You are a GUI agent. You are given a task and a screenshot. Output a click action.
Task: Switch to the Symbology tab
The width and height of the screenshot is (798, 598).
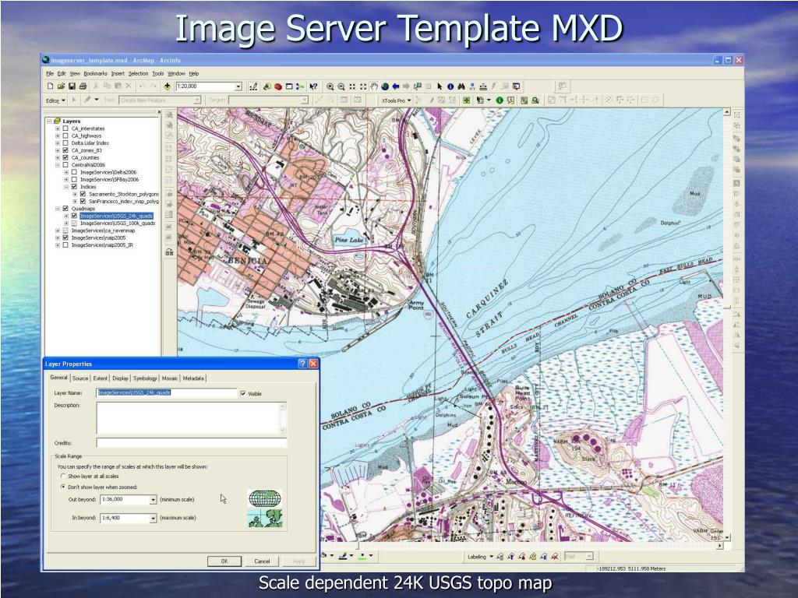pos(145,378)
